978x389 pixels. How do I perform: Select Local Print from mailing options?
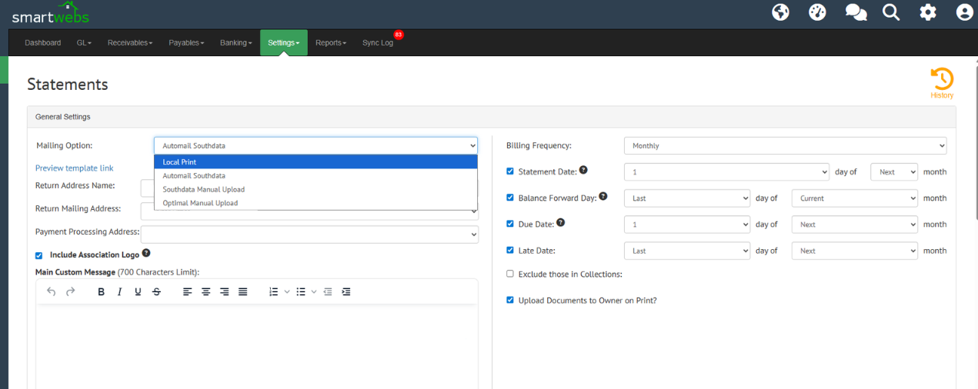(x=316, y=162)
